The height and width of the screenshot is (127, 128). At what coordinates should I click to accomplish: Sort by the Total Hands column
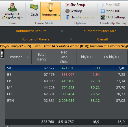(42, 57)
